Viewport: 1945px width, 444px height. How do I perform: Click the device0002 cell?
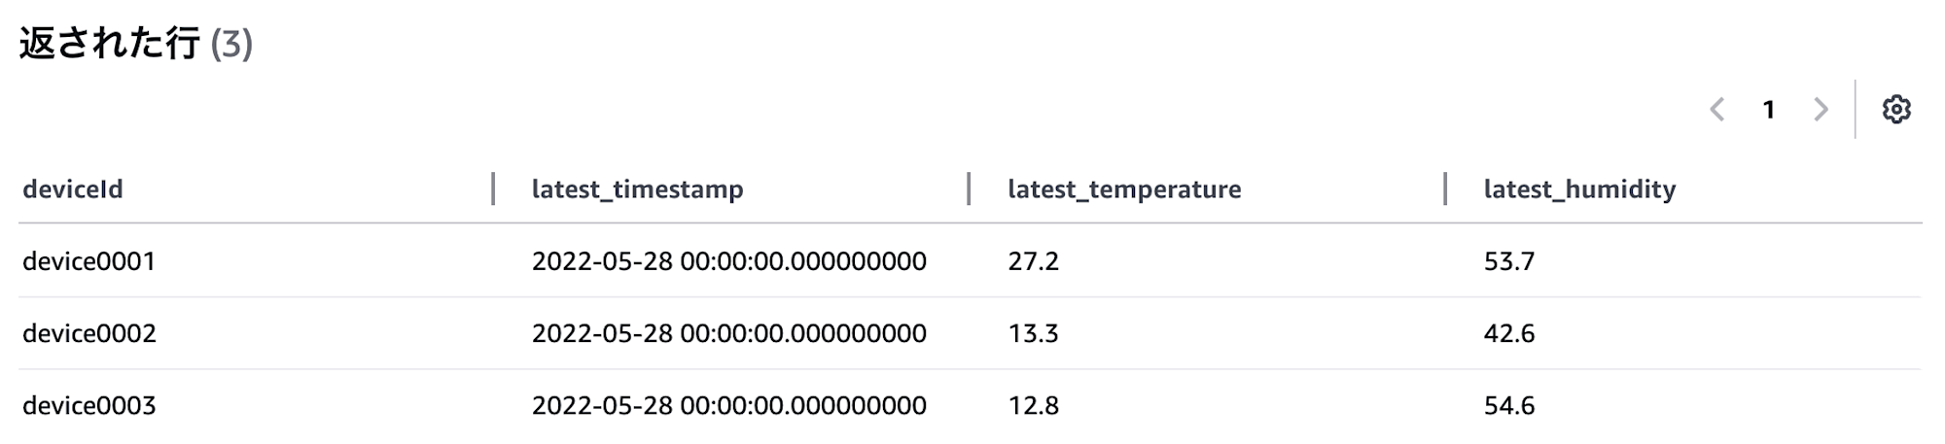tap(89, 332)
